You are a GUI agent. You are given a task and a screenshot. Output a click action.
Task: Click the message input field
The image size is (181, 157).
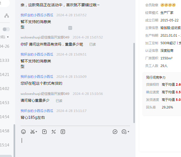click(x=75, y=146)
